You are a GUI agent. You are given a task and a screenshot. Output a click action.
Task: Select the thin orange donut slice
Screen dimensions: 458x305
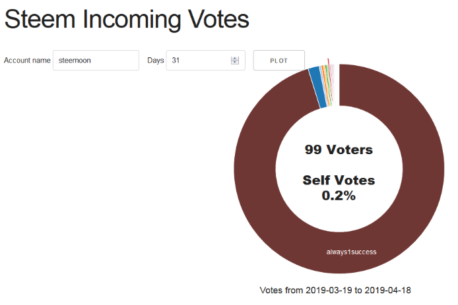(326, 85)
